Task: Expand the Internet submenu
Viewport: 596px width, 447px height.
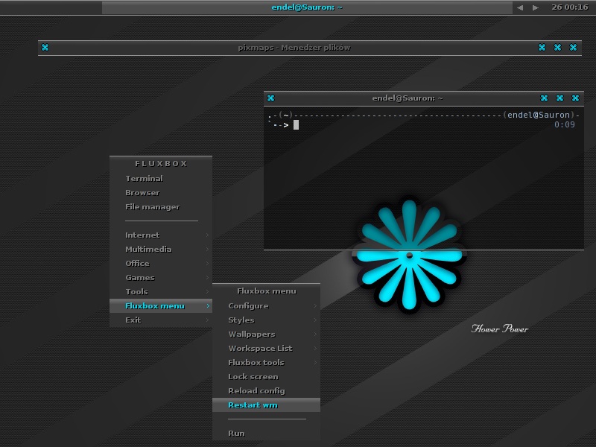Action: point(161,235)
